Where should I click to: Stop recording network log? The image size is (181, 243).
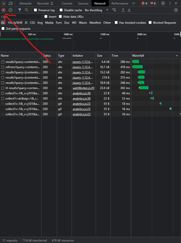point(3,10)
